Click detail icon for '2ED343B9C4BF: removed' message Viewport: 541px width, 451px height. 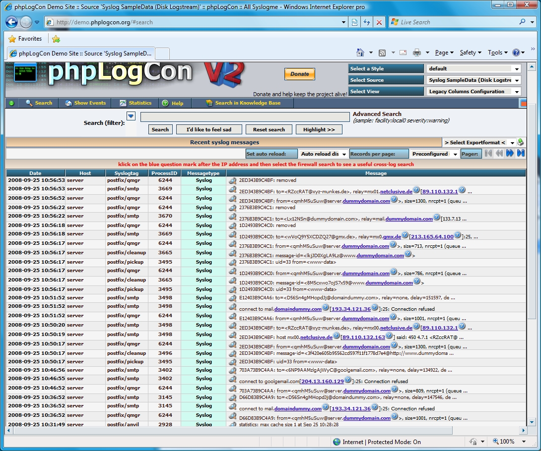coord(233,180)
